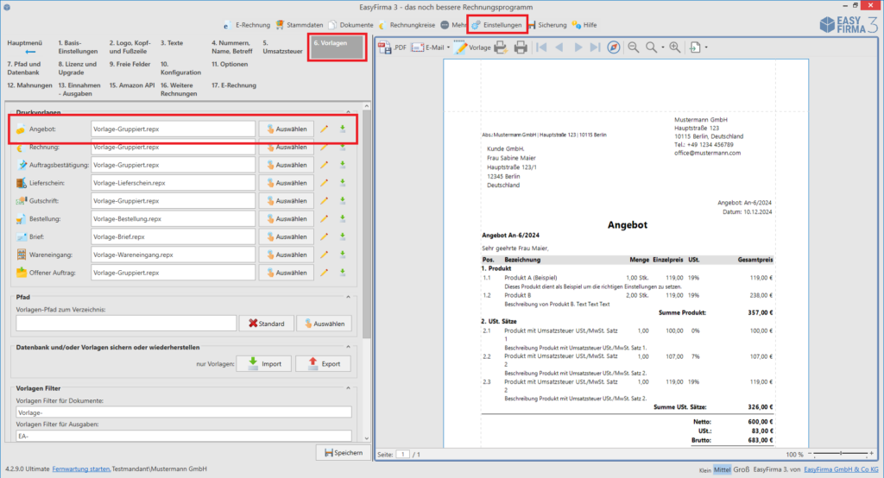
Task: Zoom in the document preview
Action: tap(675, 47)
